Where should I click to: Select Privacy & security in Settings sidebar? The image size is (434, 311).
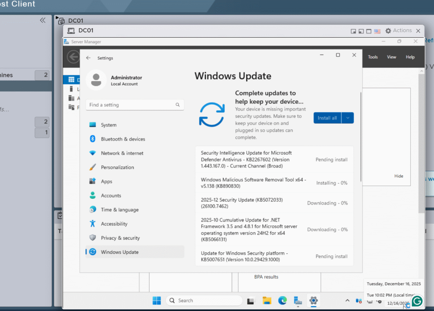(x=120, y=238)
